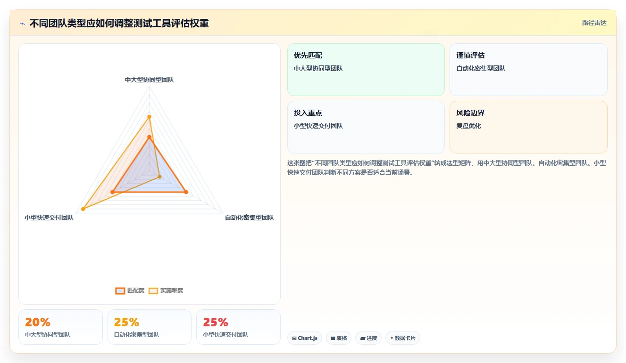Select the orange 匹配度 point on the 小型快速交付团队 axis
Screen dimensions: 626x363
113,192
